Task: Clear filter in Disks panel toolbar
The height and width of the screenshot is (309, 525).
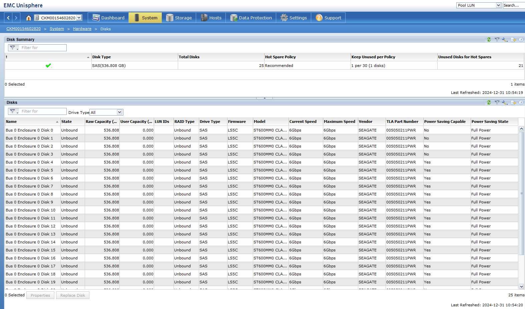Action: point(497,103)
